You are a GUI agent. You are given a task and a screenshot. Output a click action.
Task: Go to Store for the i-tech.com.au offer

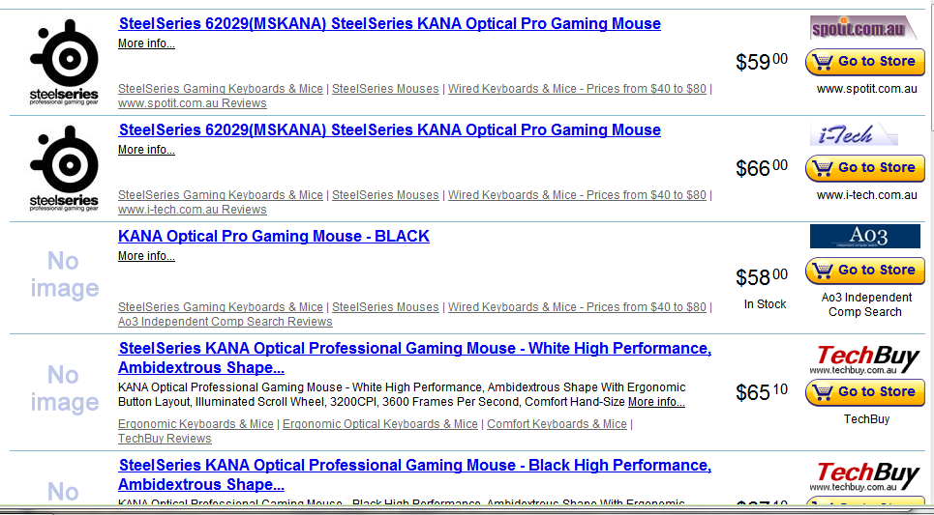pos(865,168)
